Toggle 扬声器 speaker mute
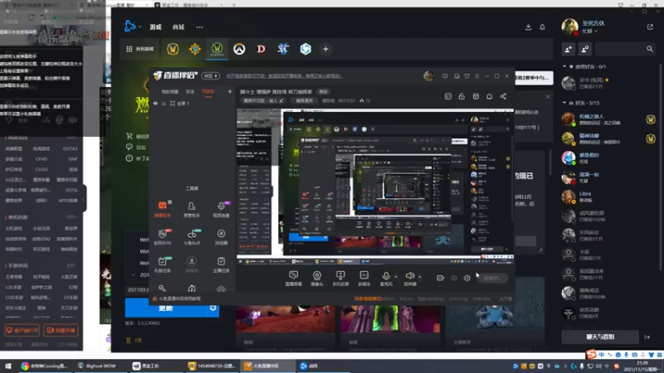This screenshot has width=664, height=373. (409, 279)
